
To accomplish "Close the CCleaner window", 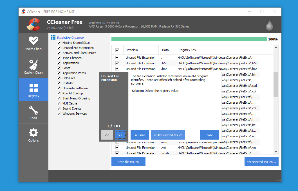I will click(275, 12).
